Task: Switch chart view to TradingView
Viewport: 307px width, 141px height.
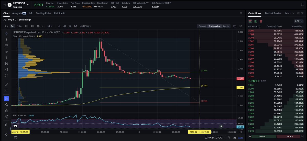Action: point(214,26)
